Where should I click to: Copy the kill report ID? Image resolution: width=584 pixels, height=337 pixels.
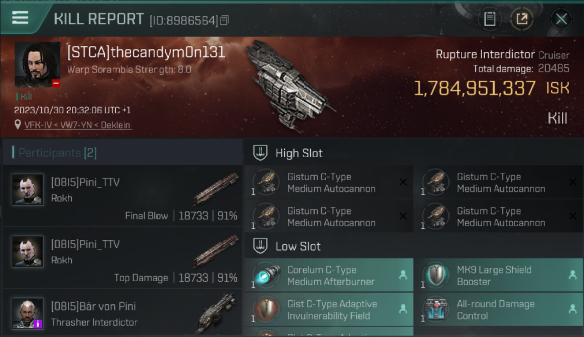point(224,20)
